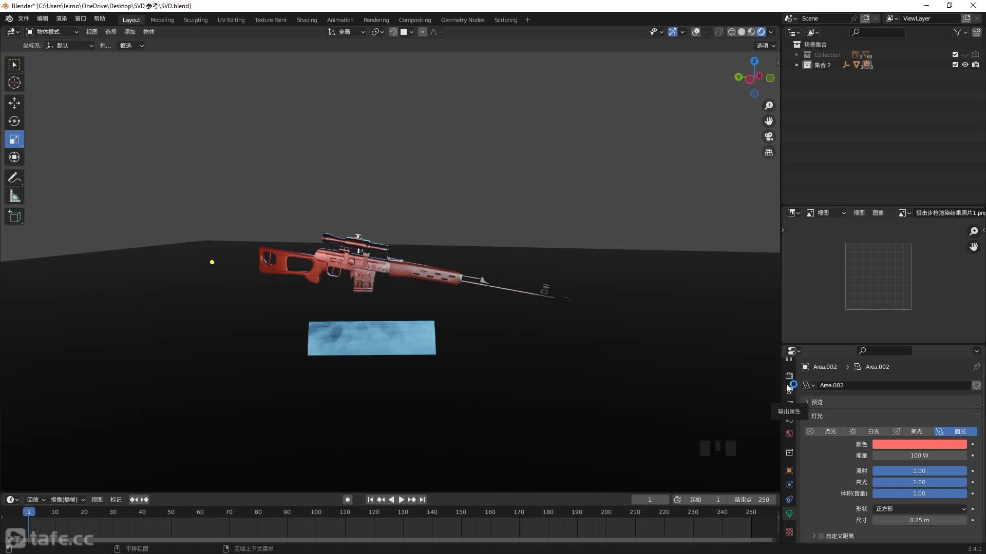Pin the properties editor context
The height and width of the screenshot is (554, 986).
976,367
